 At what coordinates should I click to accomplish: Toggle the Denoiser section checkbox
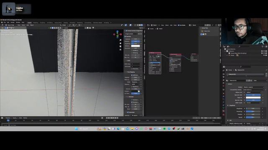128,97
